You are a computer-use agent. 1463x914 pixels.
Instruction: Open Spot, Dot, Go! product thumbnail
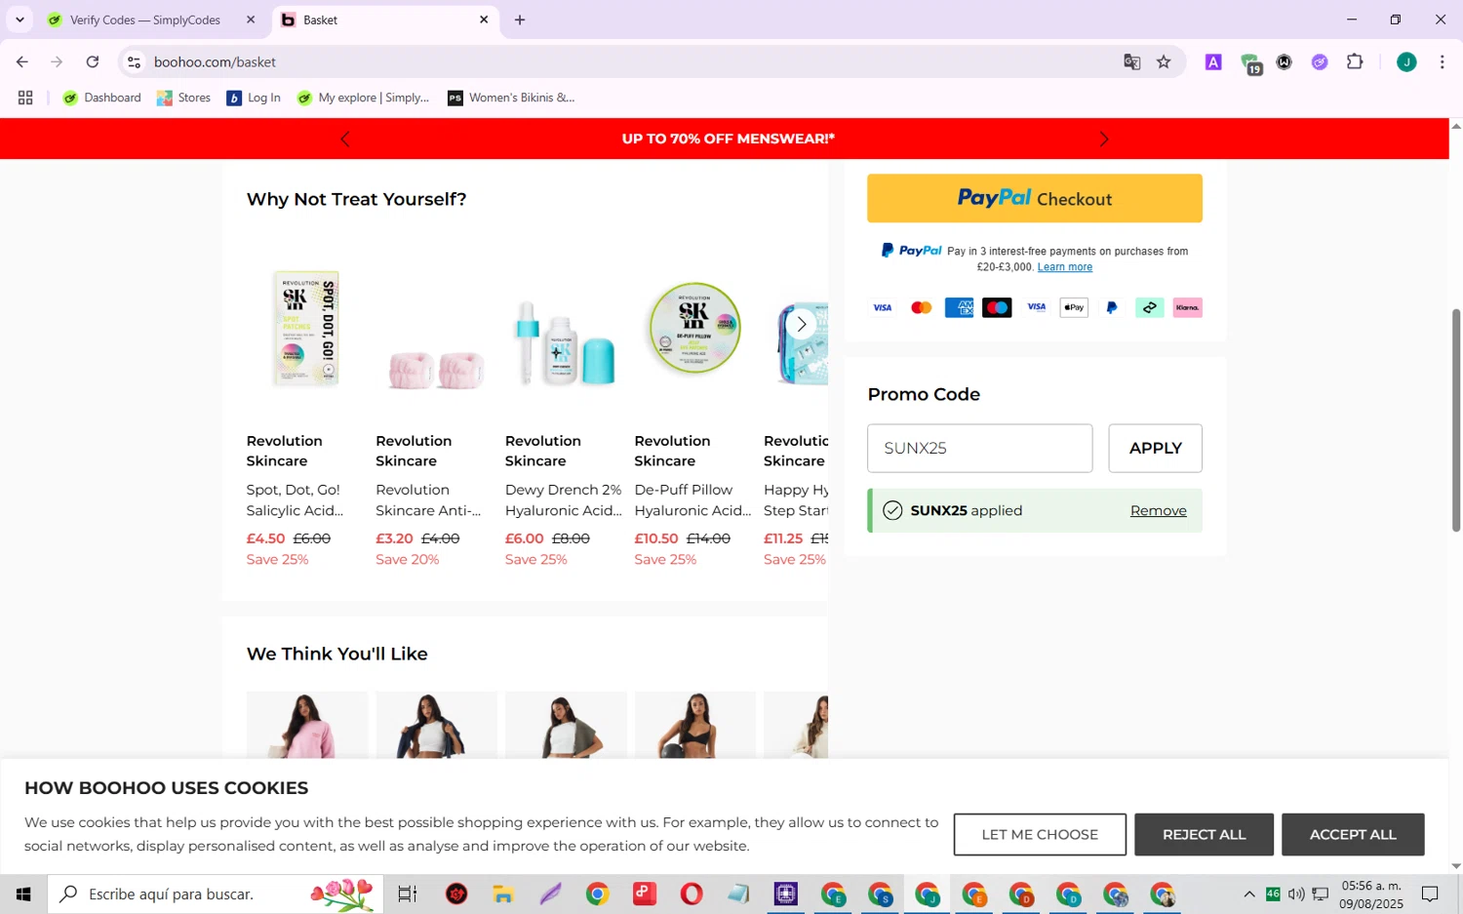[x=306, y=328]
